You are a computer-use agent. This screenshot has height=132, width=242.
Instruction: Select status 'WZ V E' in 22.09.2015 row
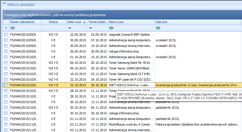(x=53, y=35)
